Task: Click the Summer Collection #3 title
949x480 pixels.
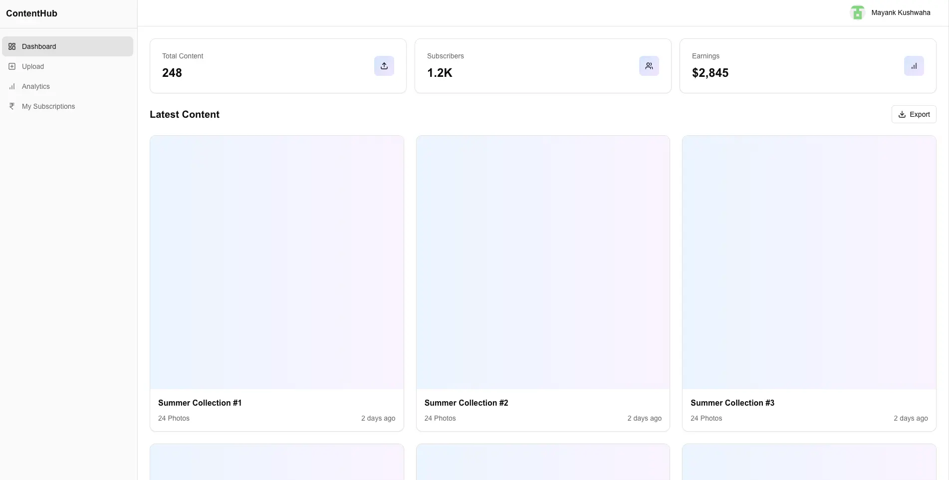Action: pyautogui.click(x=732, y=403)
